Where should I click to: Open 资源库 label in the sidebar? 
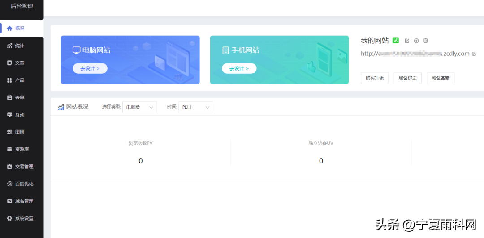point(22,149)
